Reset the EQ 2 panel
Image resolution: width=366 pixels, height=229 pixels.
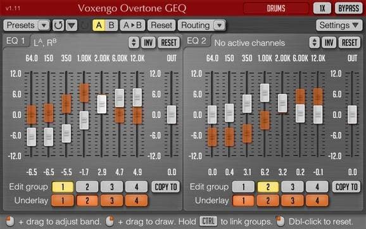pos(350,43)
